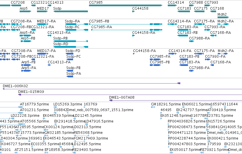Click EST RP004247803.5prime
Image resolution: width=242 pixels, height=154 pixels.
point(169,147)
